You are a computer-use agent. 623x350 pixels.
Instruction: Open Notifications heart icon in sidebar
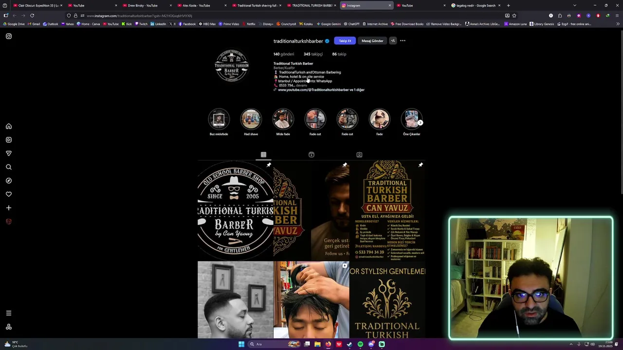pos(9,194)
